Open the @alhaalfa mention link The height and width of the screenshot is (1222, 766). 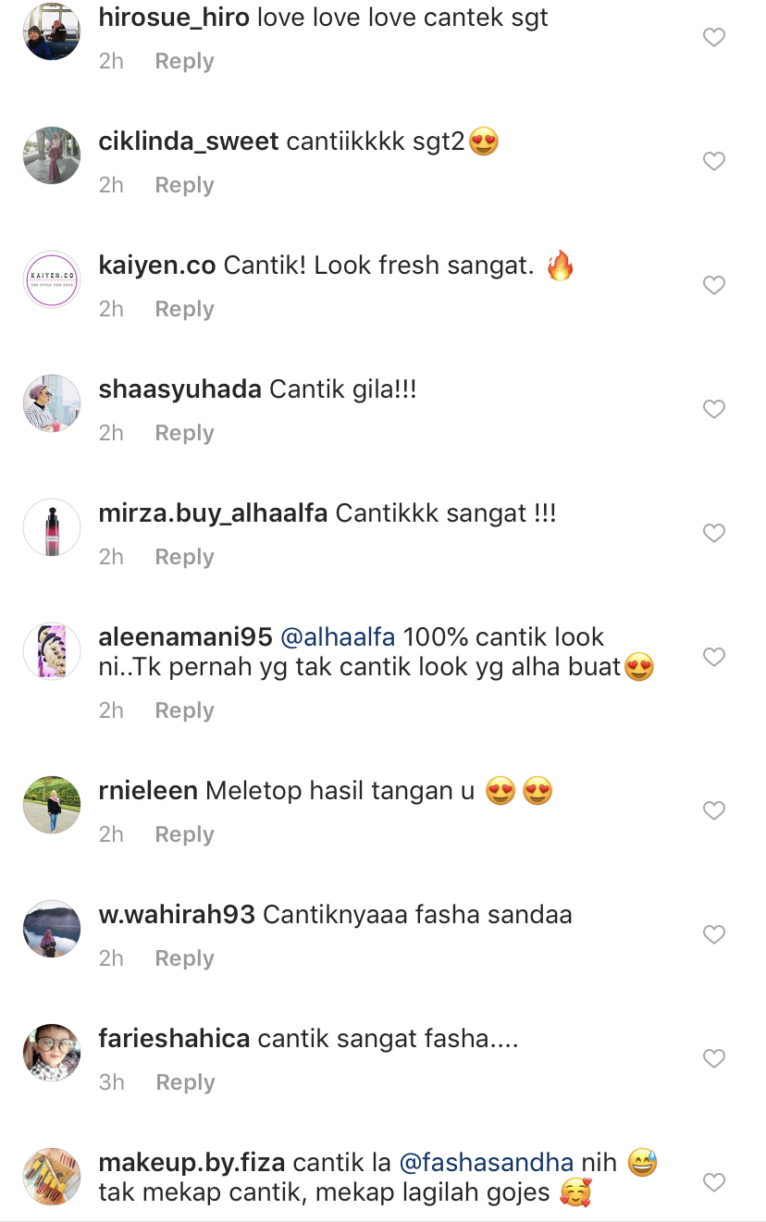click(338, 637)
